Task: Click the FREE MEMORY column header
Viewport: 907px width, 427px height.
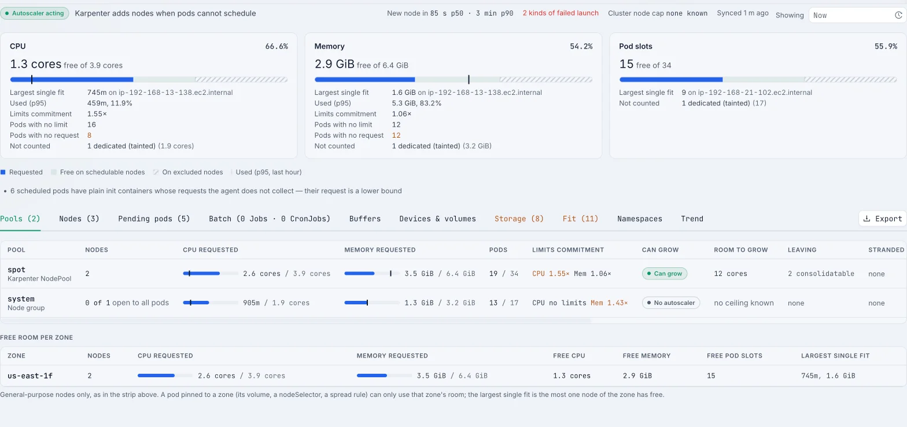Action: click(647, 356)
